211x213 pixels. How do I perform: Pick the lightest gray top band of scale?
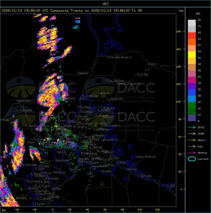192,23
